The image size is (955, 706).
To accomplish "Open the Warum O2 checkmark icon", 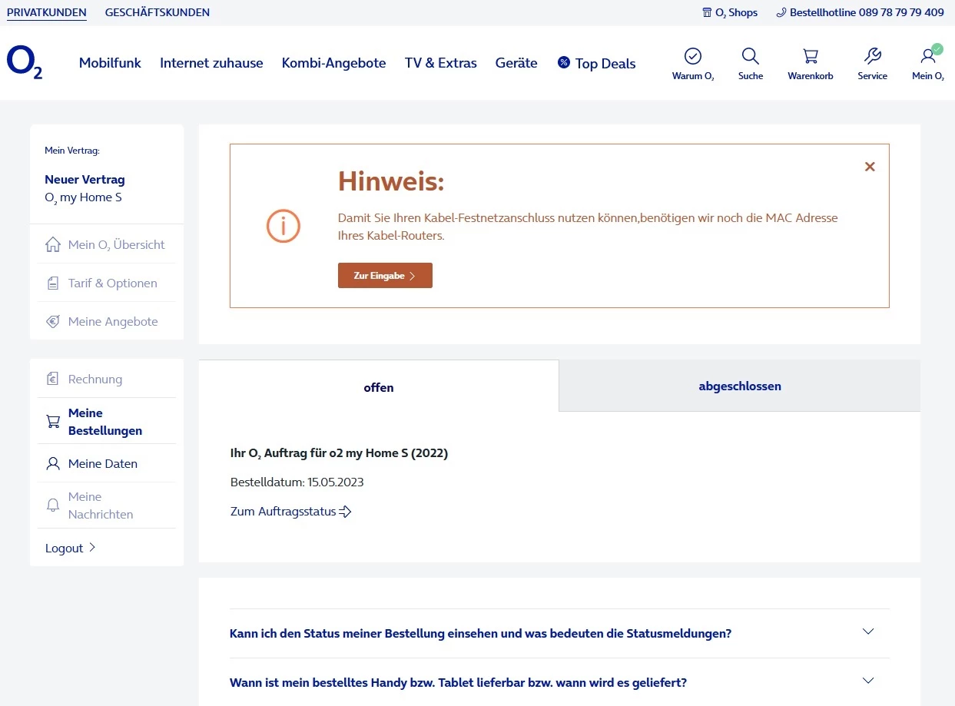I will pyautogui.click(x=693, y=56).
